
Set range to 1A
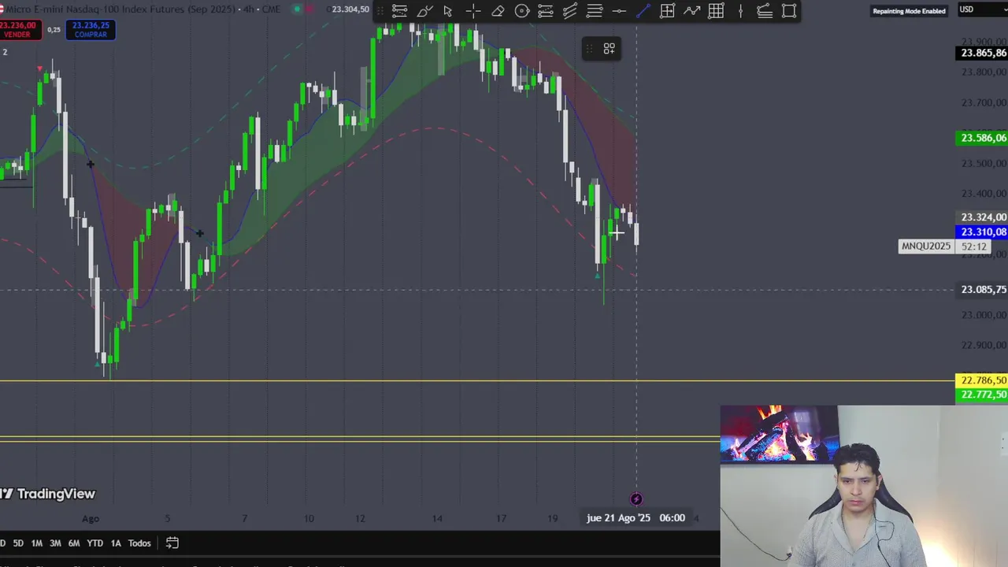coord(116,543)
